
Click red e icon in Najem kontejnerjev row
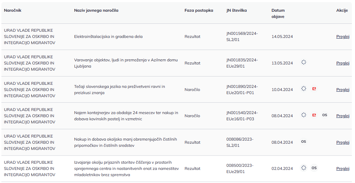point(314,115)
